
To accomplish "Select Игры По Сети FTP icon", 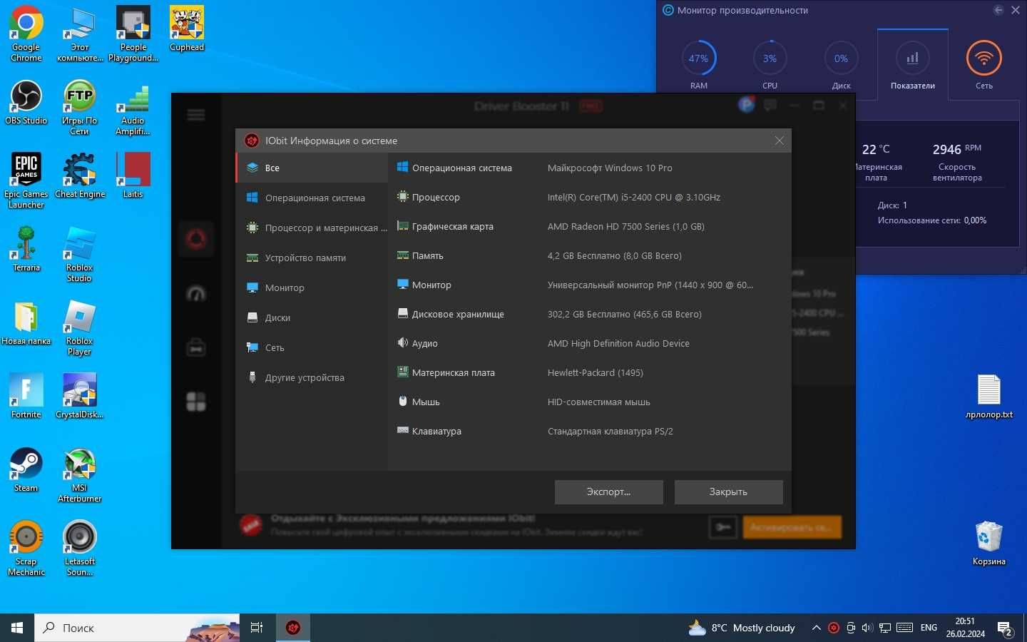I will pyautogui.click(x=80, y=107).
